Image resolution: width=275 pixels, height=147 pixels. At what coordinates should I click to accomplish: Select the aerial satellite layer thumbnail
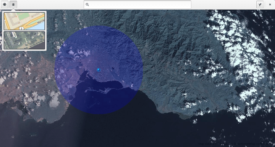(x=24, y=40)
